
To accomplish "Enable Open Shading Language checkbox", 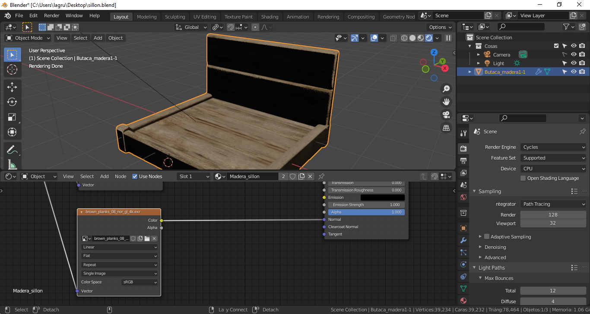I will (x=523, y=178).
